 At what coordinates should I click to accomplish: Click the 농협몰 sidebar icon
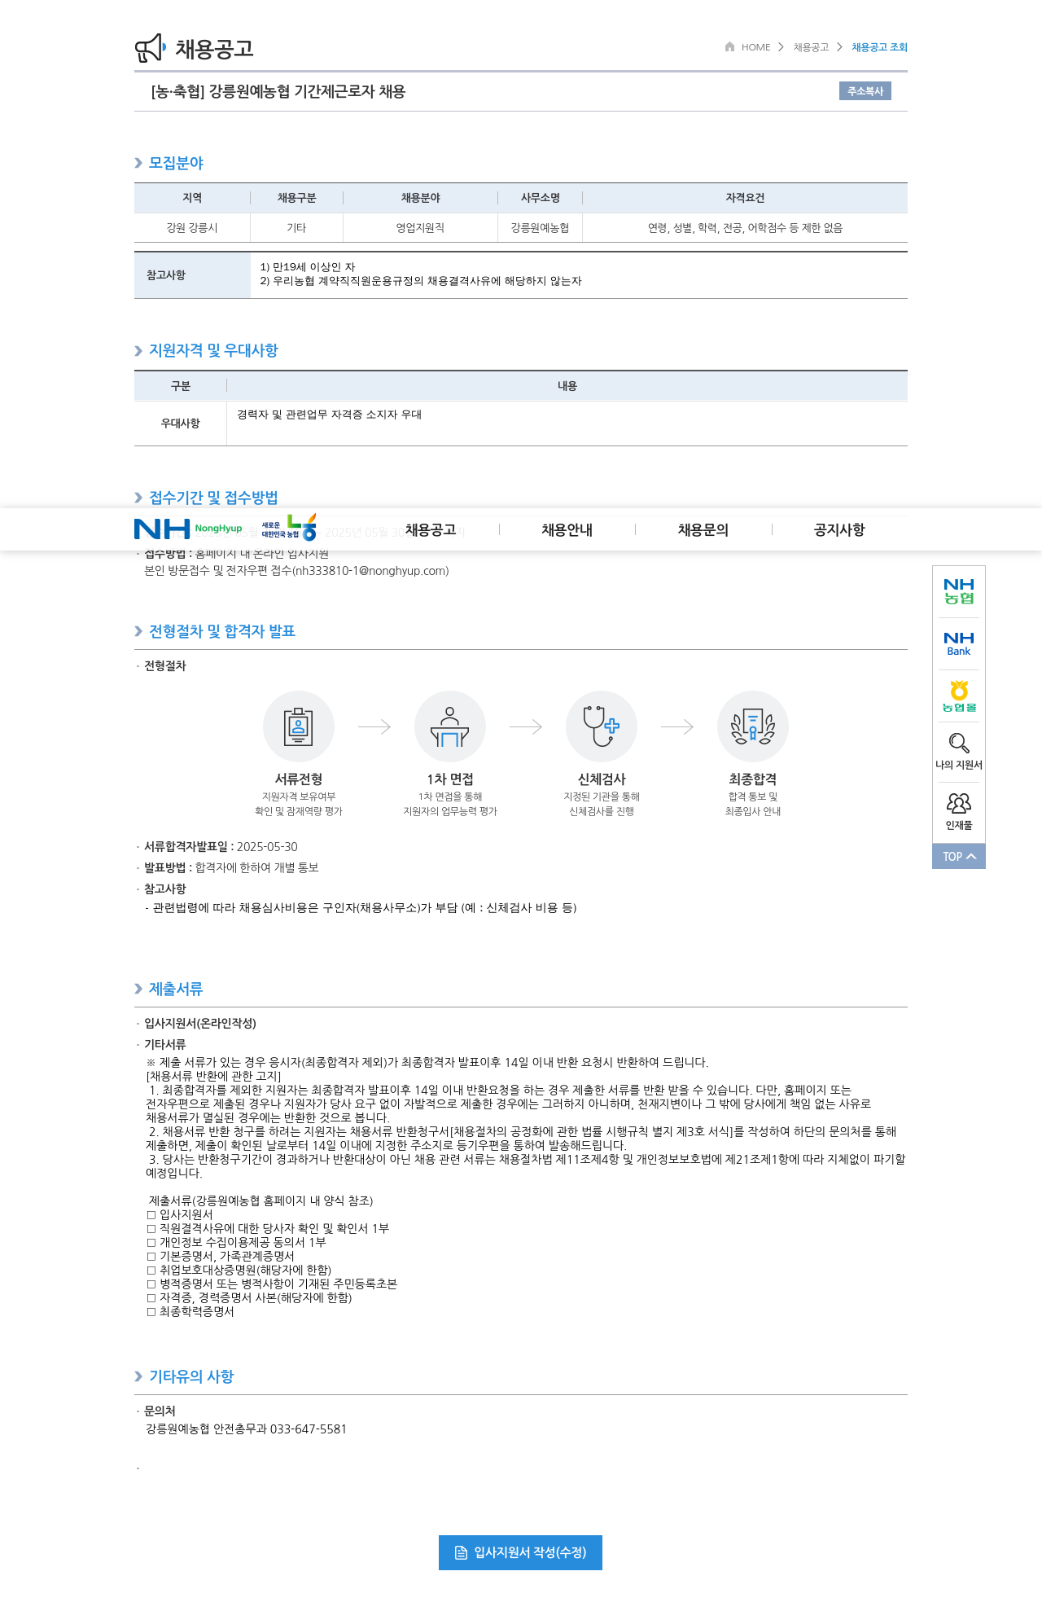tap(959, 696)
